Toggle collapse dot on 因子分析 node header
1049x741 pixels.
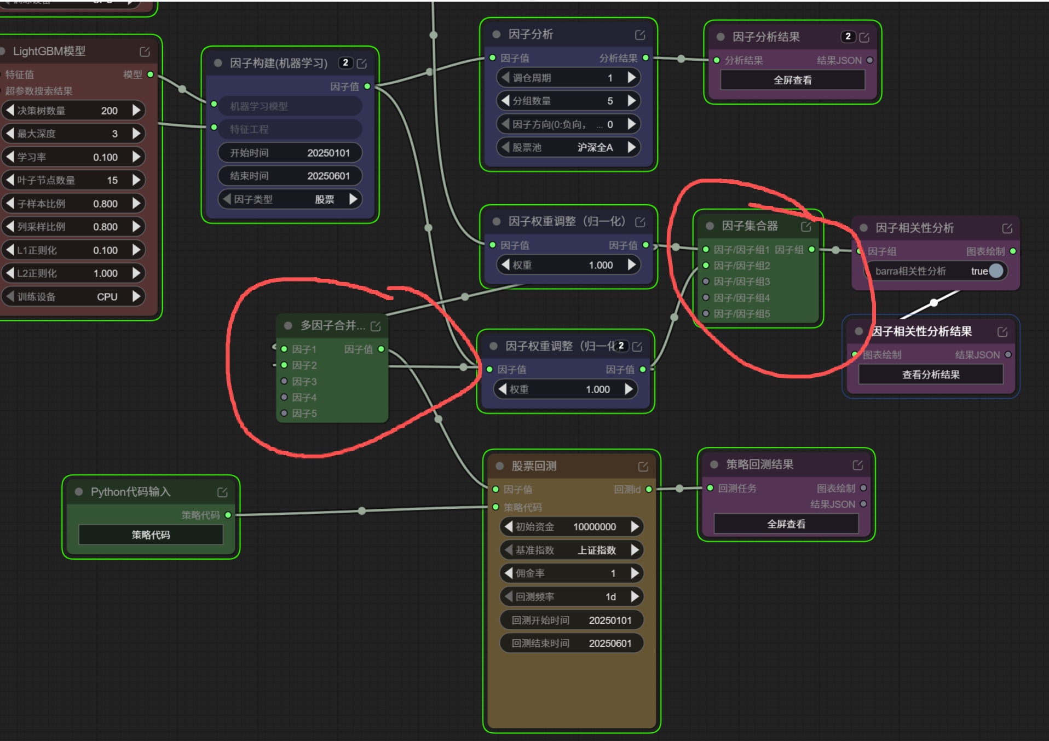click(x=497, y=35)
